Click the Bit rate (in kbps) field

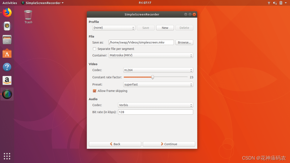[155, 112]
